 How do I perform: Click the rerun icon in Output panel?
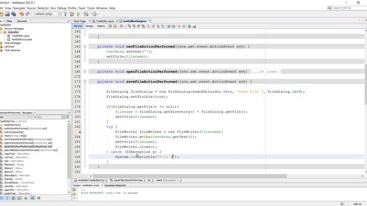coord(75,189)
